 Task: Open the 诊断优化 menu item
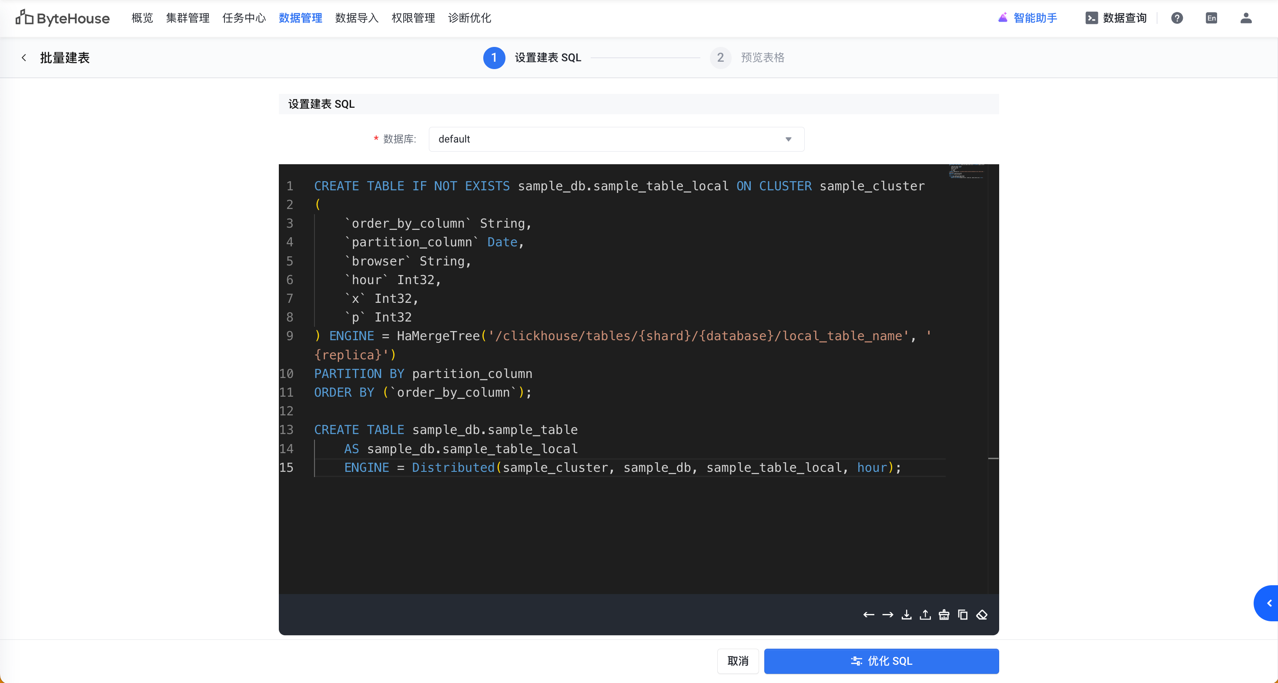[469, 18]
